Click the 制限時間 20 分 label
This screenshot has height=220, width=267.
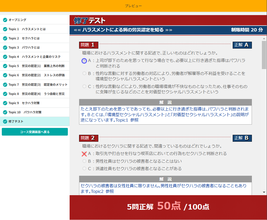pos(247,30)
